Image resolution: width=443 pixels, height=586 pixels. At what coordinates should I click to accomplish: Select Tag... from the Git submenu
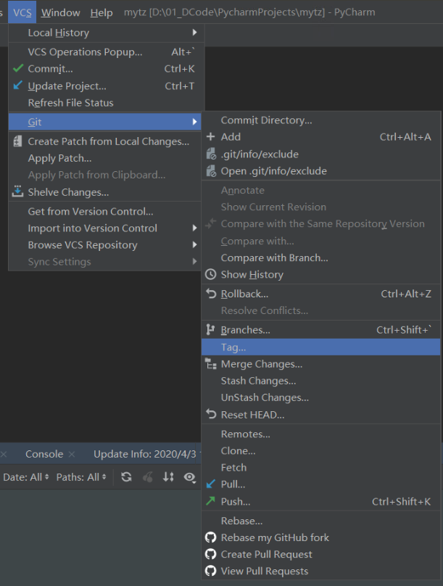tap(233, 347)
